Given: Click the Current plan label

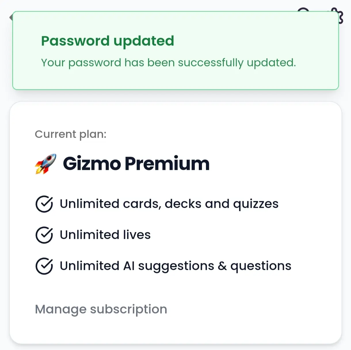Looking at the screenshot, I should click(x=71, y=134).
